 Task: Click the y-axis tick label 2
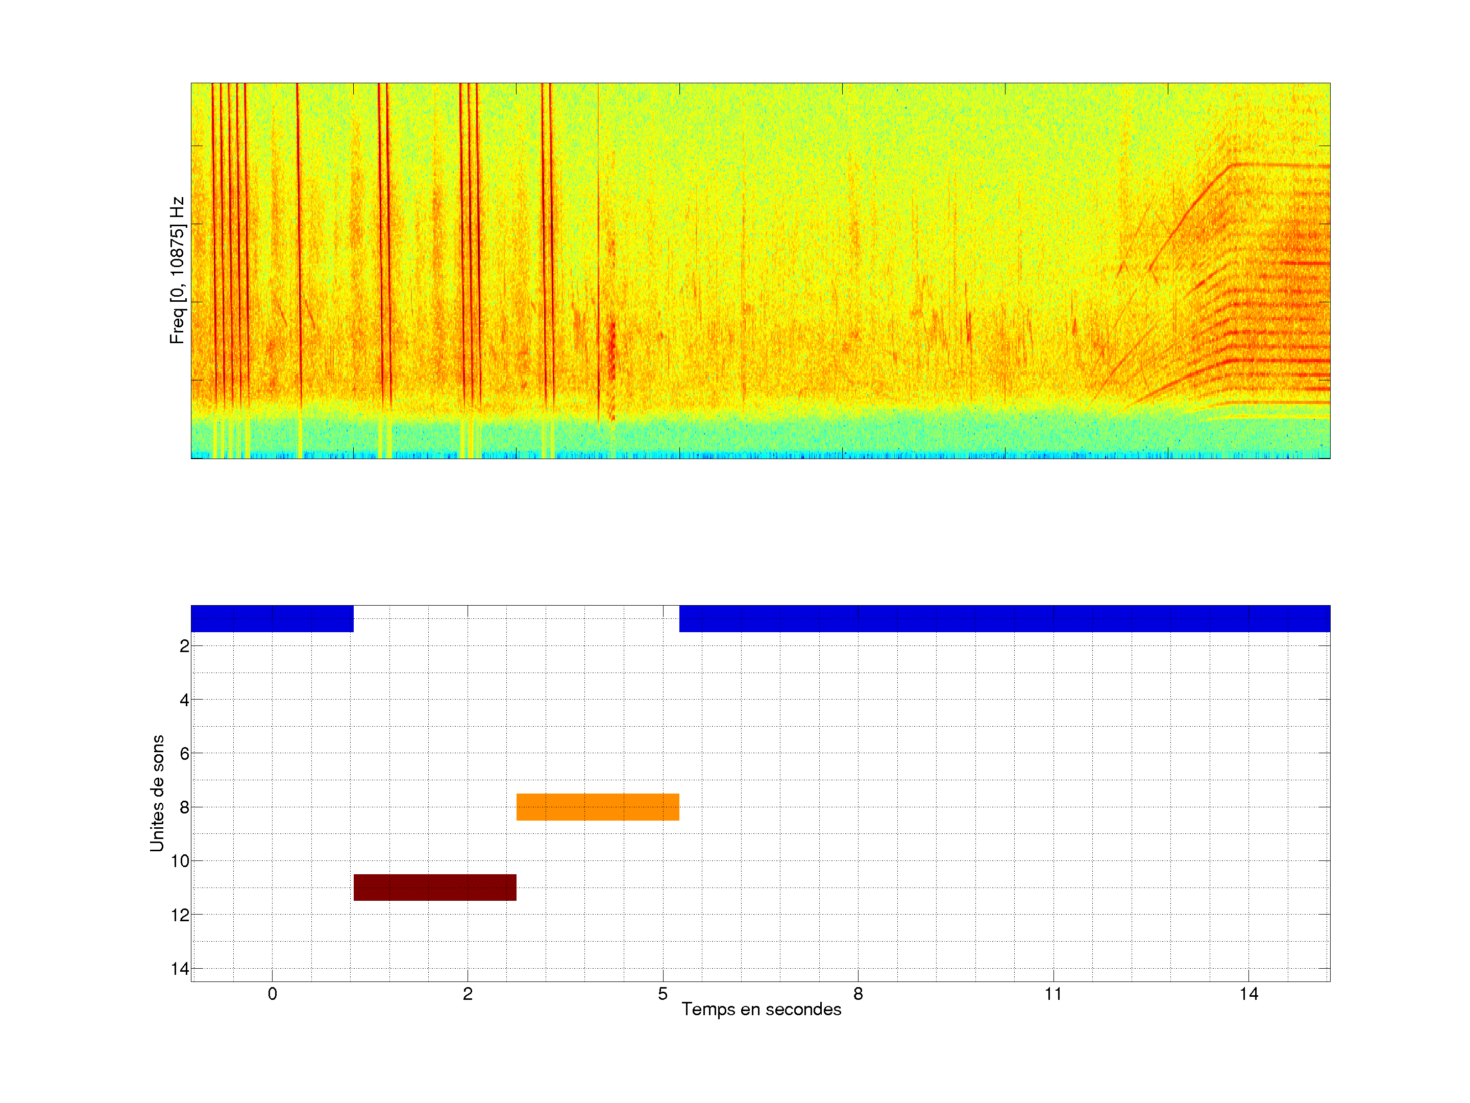184,646
